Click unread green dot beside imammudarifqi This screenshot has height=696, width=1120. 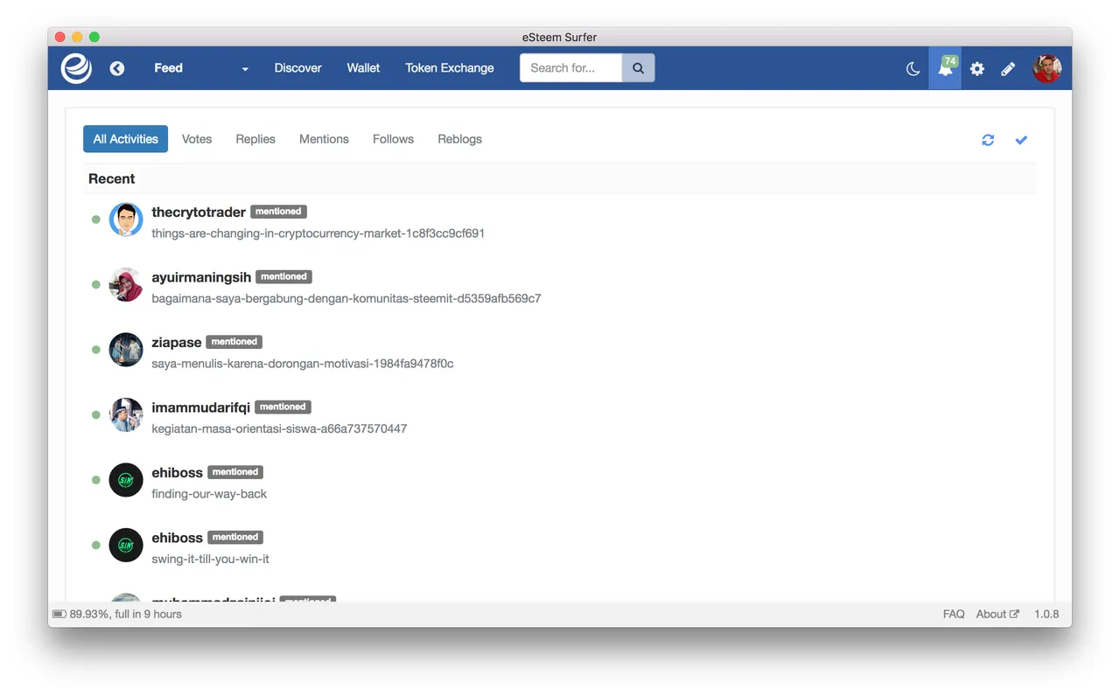[x=96, y=414]
